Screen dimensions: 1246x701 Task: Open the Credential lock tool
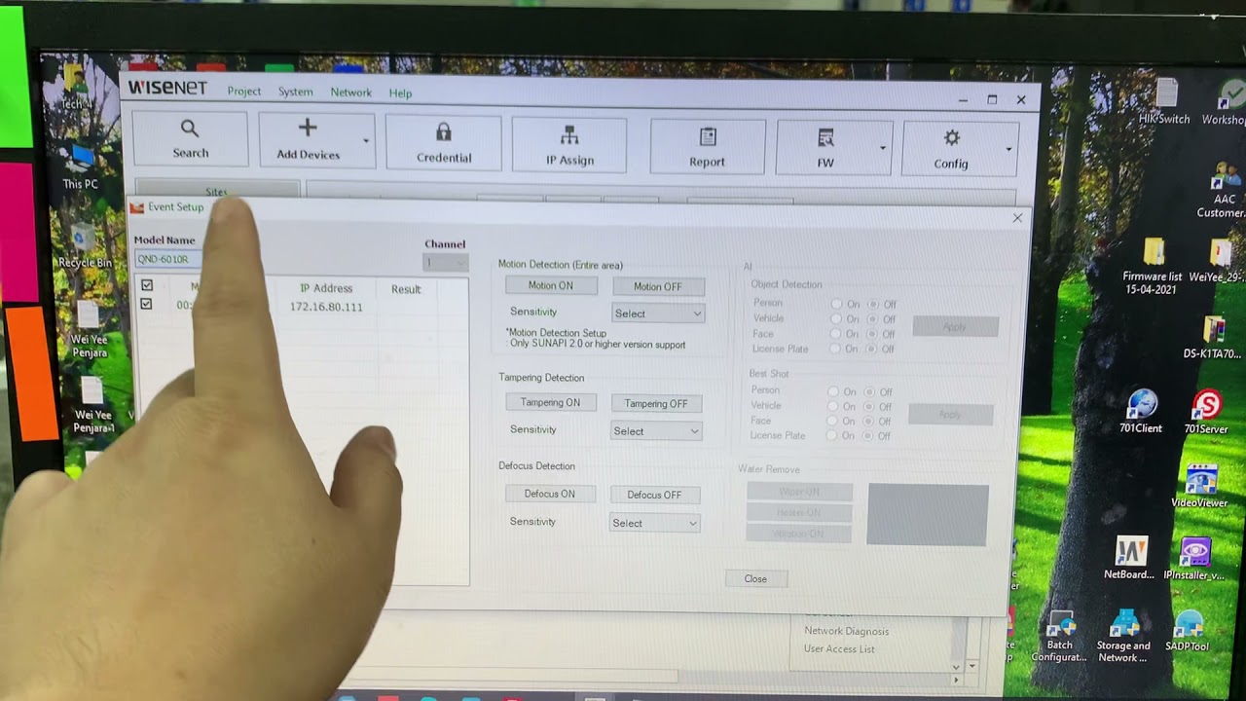point(444,142)
